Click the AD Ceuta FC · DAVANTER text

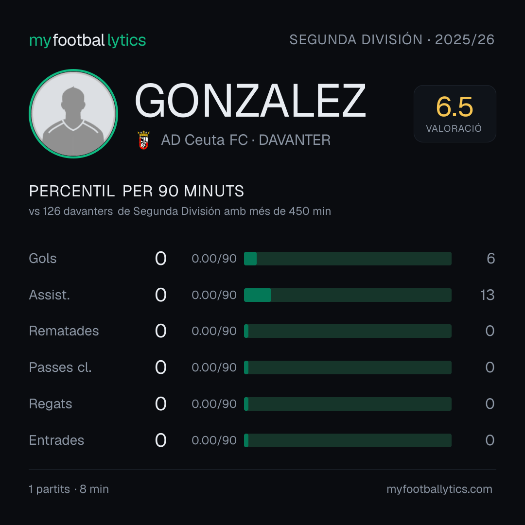(246, 140)
